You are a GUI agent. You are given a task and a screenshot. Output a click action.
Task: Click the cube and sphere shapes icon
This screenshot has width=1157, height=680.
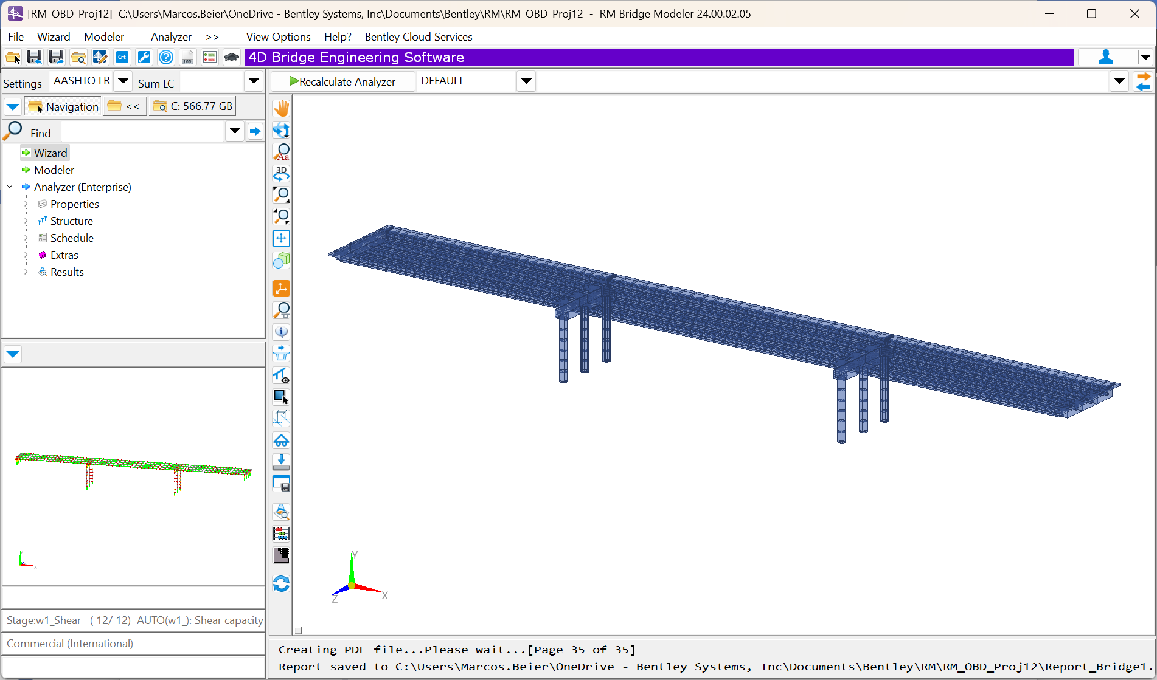281,261
